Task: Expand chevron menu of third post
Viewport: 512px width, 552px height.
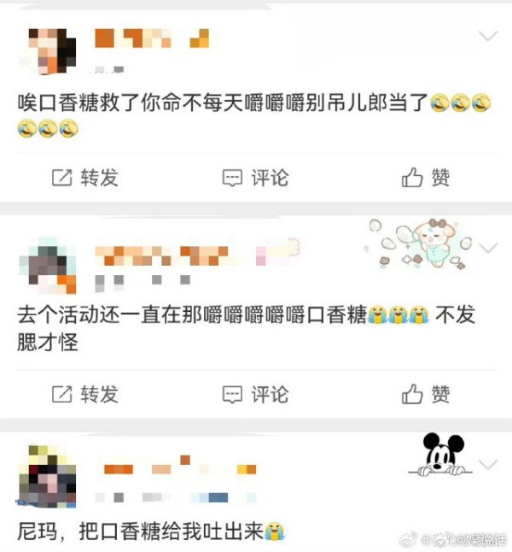Action: [x=488, y=464]
